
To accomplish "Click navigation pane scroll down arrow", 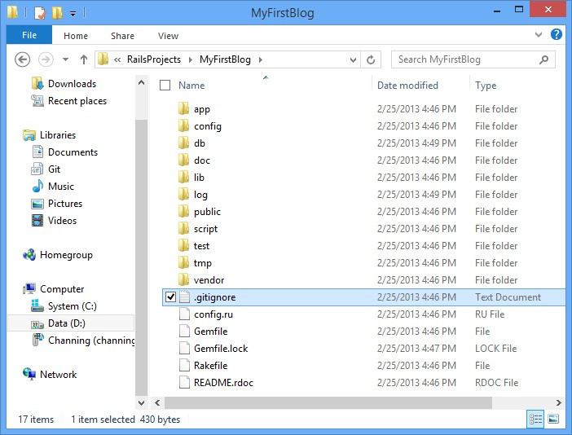I will [141, 403].
